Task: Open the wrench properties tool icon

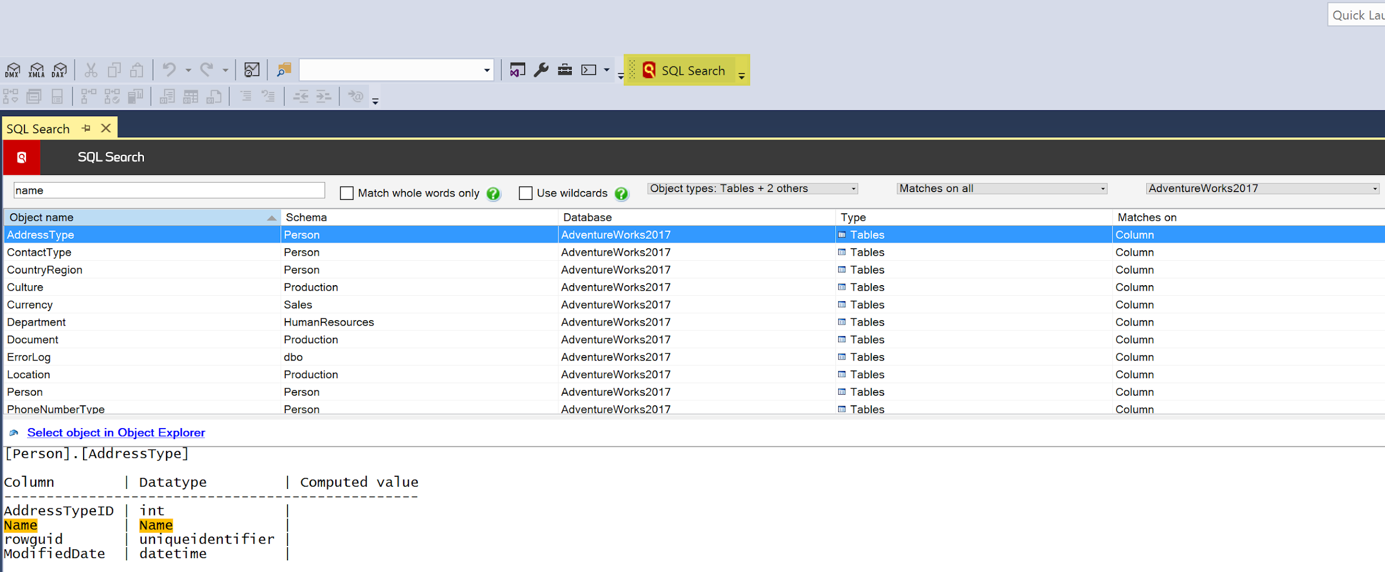Action: pyautogui.click(x=541, y=70)
